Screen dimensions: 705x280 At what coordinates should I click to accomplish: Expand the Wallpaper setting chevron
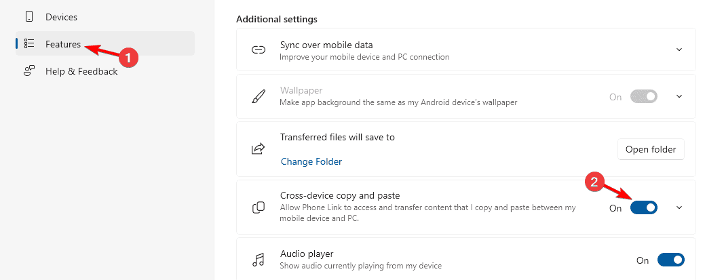(x=679, y=96)
